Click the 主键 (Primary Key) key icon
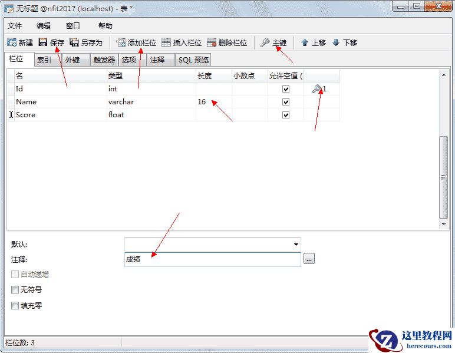 pos(265,42)
